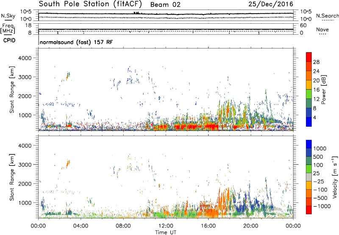The image size is (339, 235).
Task: Click the 'N.Sky' legend label
Action: coord(8,16)
